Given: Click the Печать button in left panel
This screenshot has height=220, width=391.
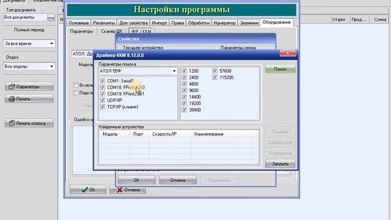Looking at the screenshot, I should [29, 99].
